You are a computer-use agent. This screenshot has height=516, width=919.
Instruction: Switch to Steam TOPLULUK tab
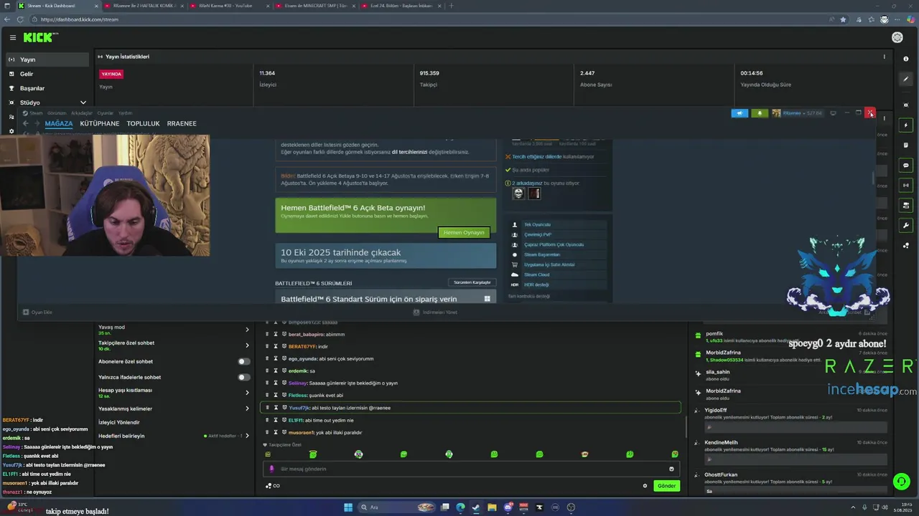[143, 123]
